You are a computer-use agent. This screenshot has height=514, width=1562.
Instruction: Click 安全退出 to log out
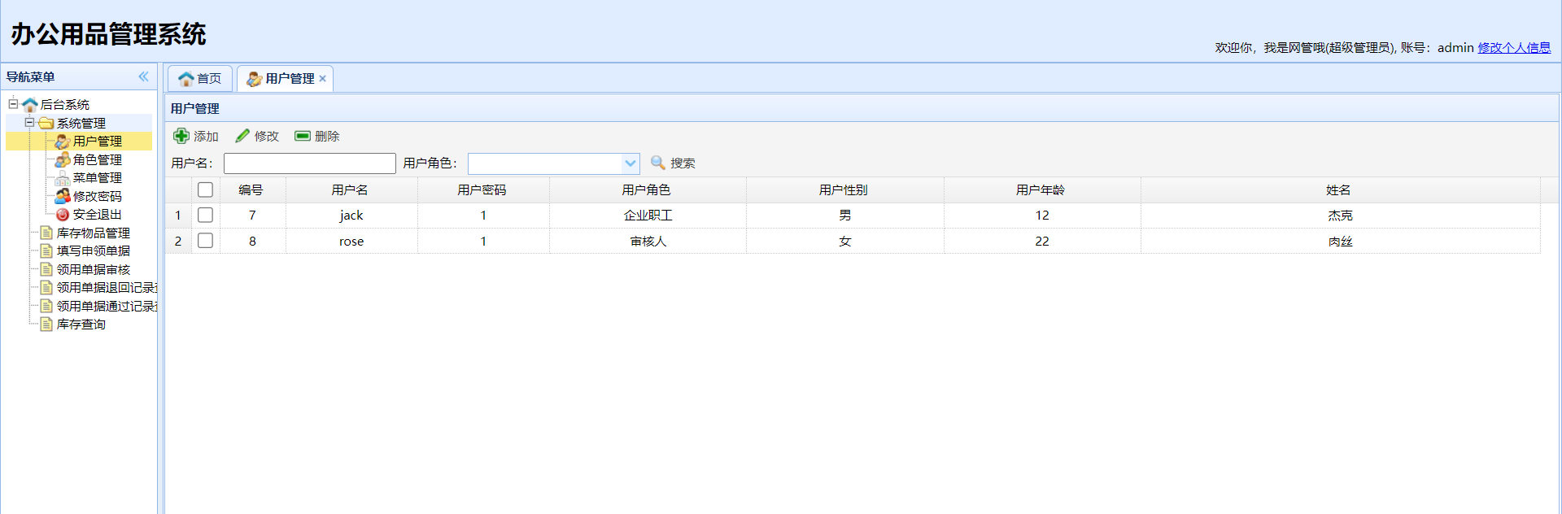[98, 215]
